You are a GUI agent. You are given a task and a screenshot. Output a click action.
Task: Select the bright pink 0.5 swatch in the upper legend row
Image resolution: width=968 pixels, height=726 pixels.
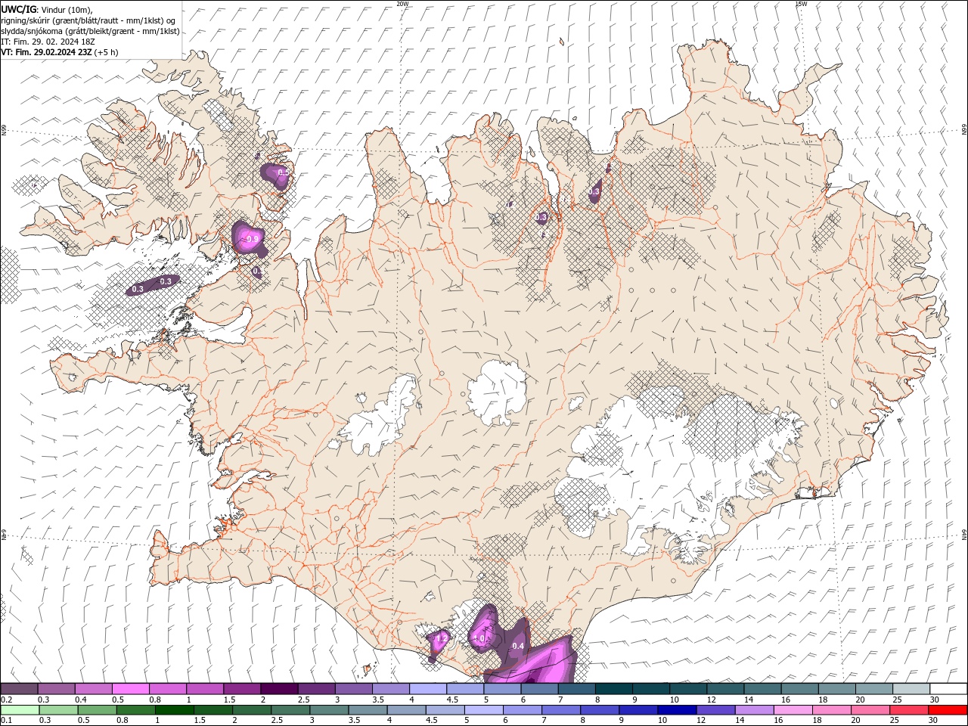(x=130, y=688)
